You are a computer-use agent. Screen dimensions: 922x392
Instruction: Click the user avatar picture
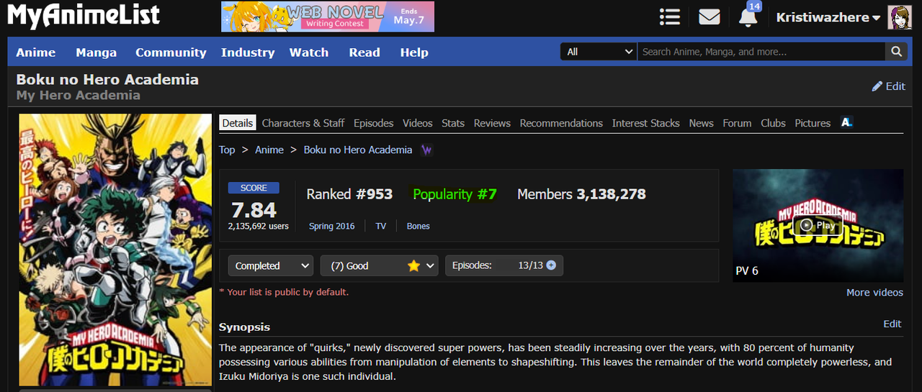click(899, 17)
